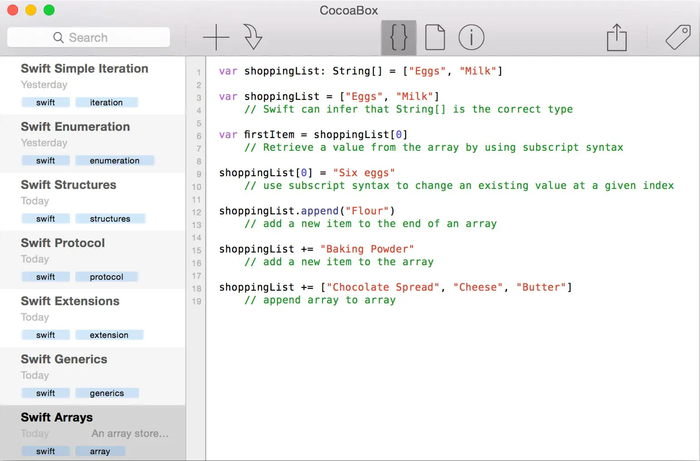
Task: Click swift tag under Swift Extensions
Action: [45, 335]
